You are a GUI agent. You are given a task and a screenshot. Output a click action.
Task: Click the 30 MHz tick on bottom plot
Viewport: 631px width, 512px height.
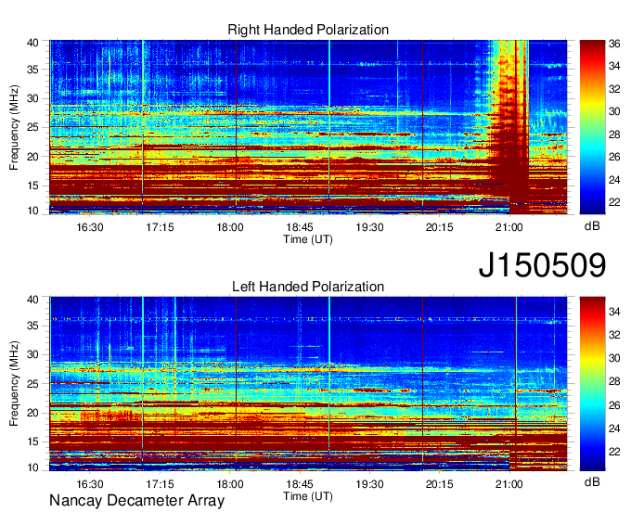click(x=32, y=354)
